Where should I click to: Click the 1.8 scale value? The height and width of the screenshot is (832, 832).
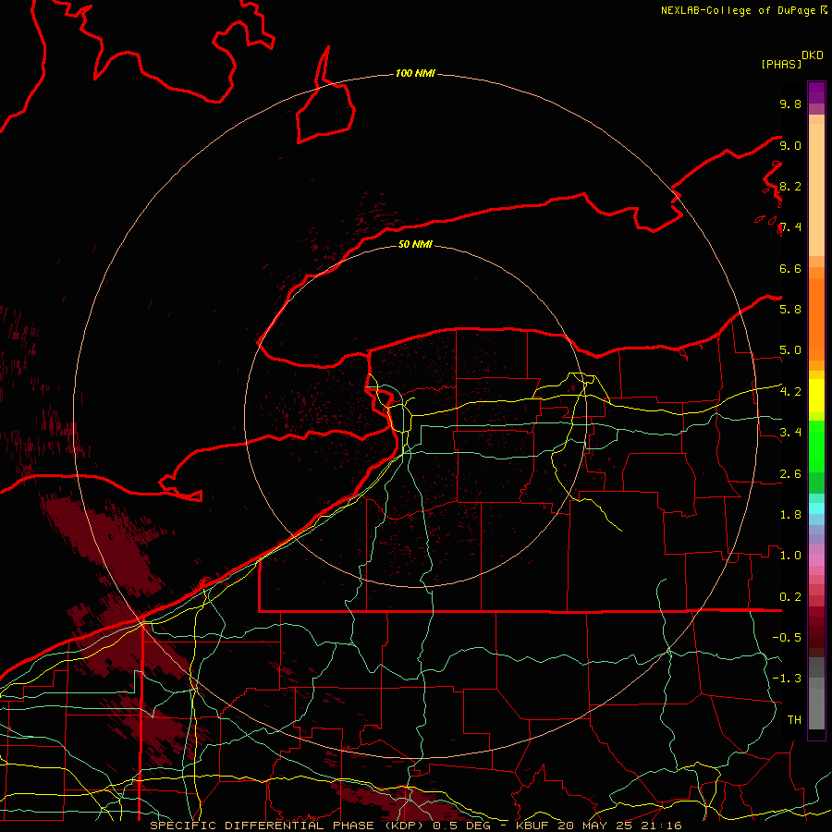click(x=790, y=515)
